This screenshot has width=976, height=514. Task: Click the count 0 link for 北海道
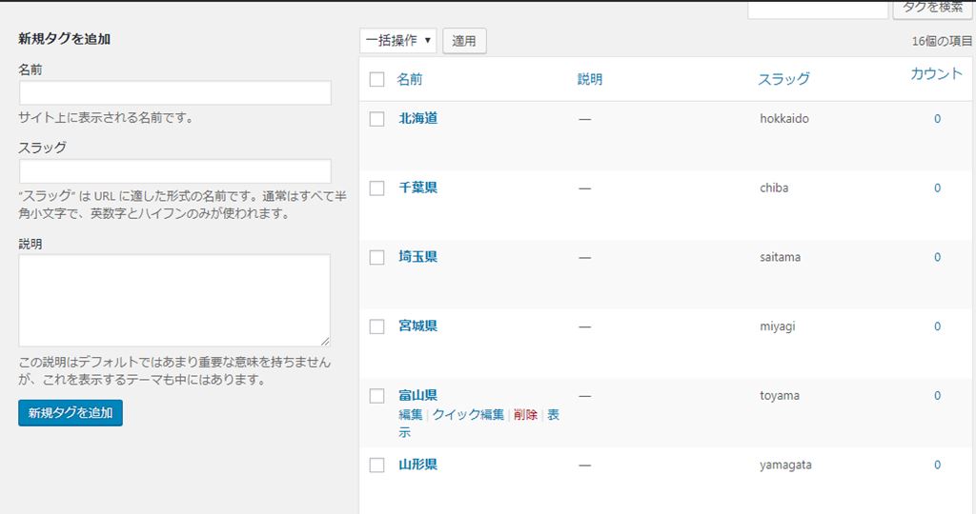pyautogui.click(x=937, y=119)
